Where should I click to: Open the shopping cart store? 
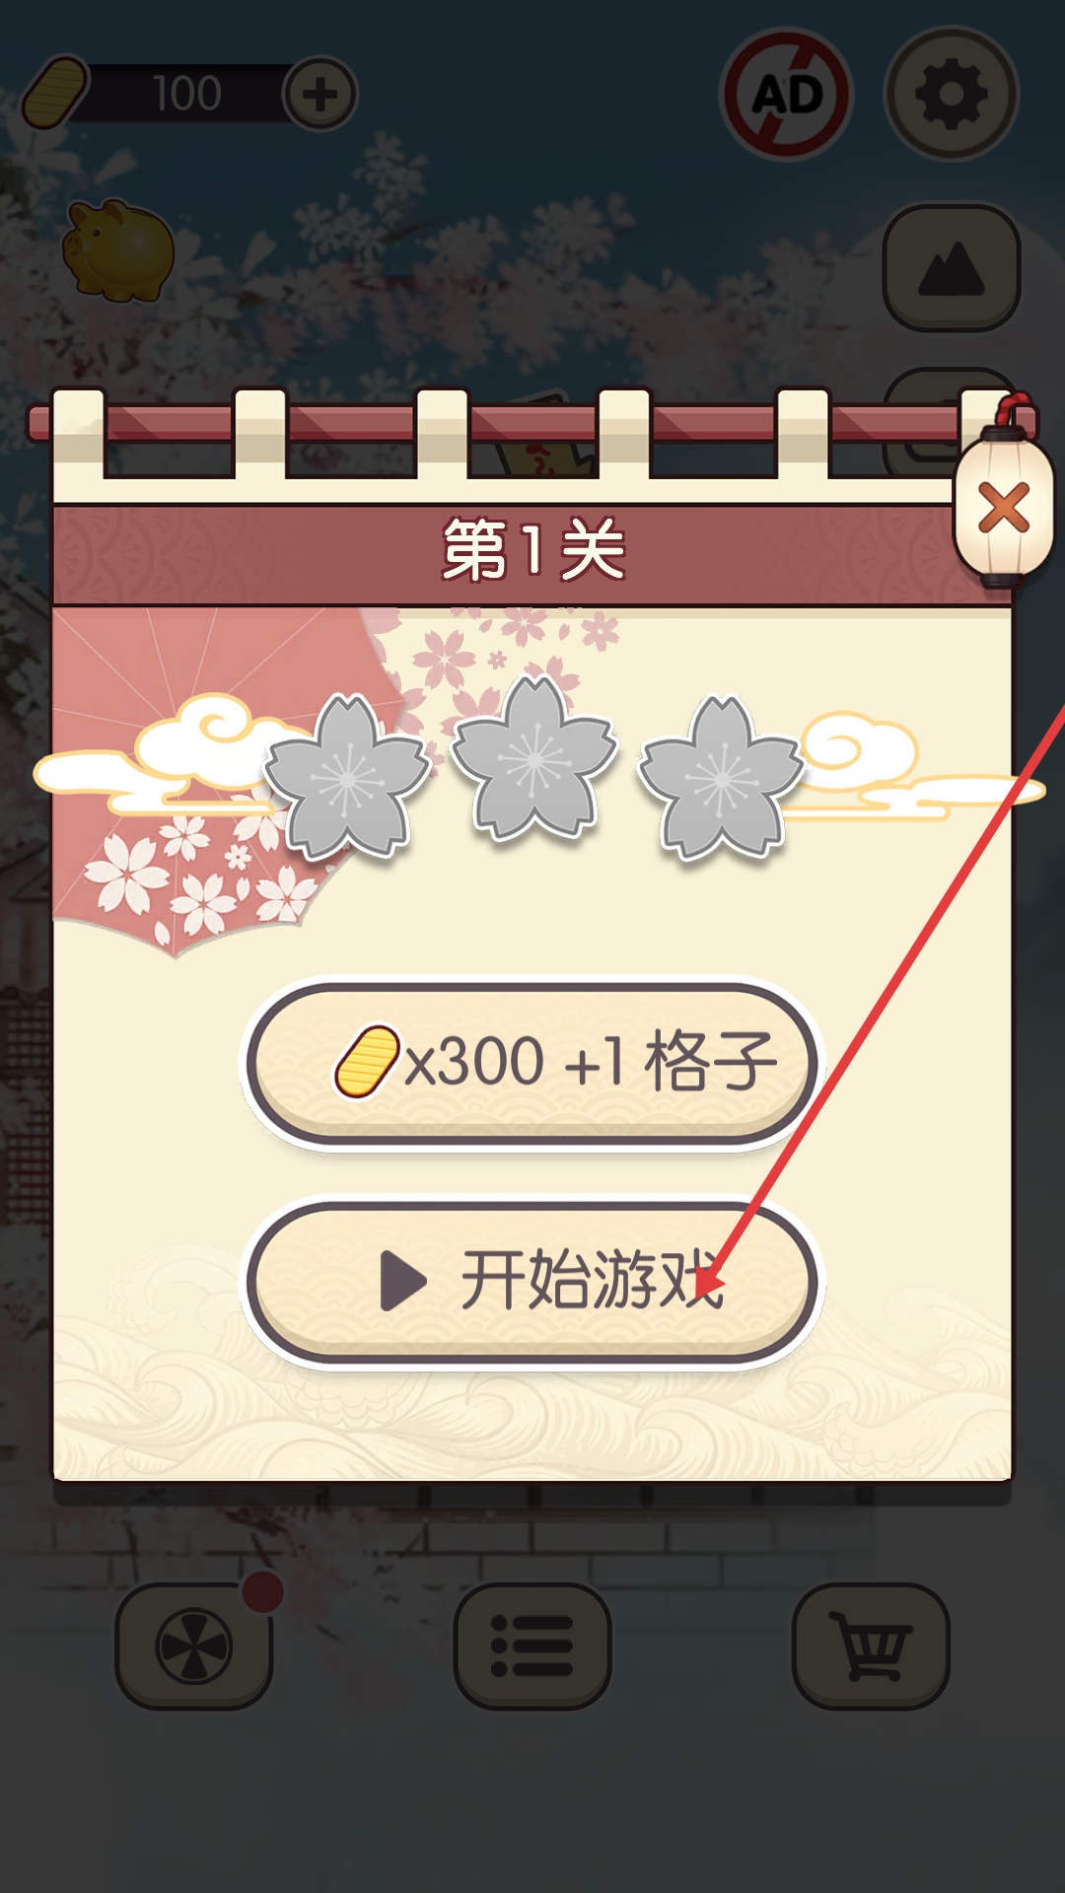(x=871, y=1646)
